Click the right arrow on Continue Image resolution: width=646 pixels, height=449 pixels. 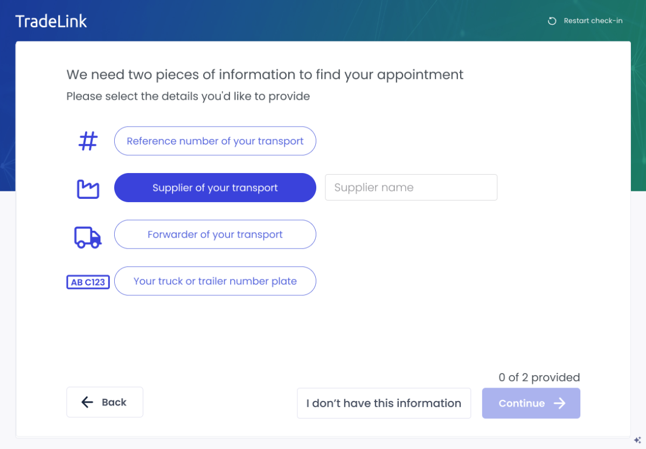coord(560,403)
